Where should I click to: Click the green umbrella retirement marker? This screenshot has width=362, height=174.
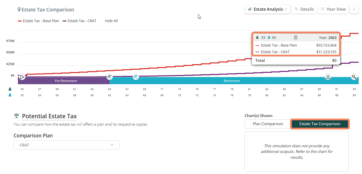(109, 77)
